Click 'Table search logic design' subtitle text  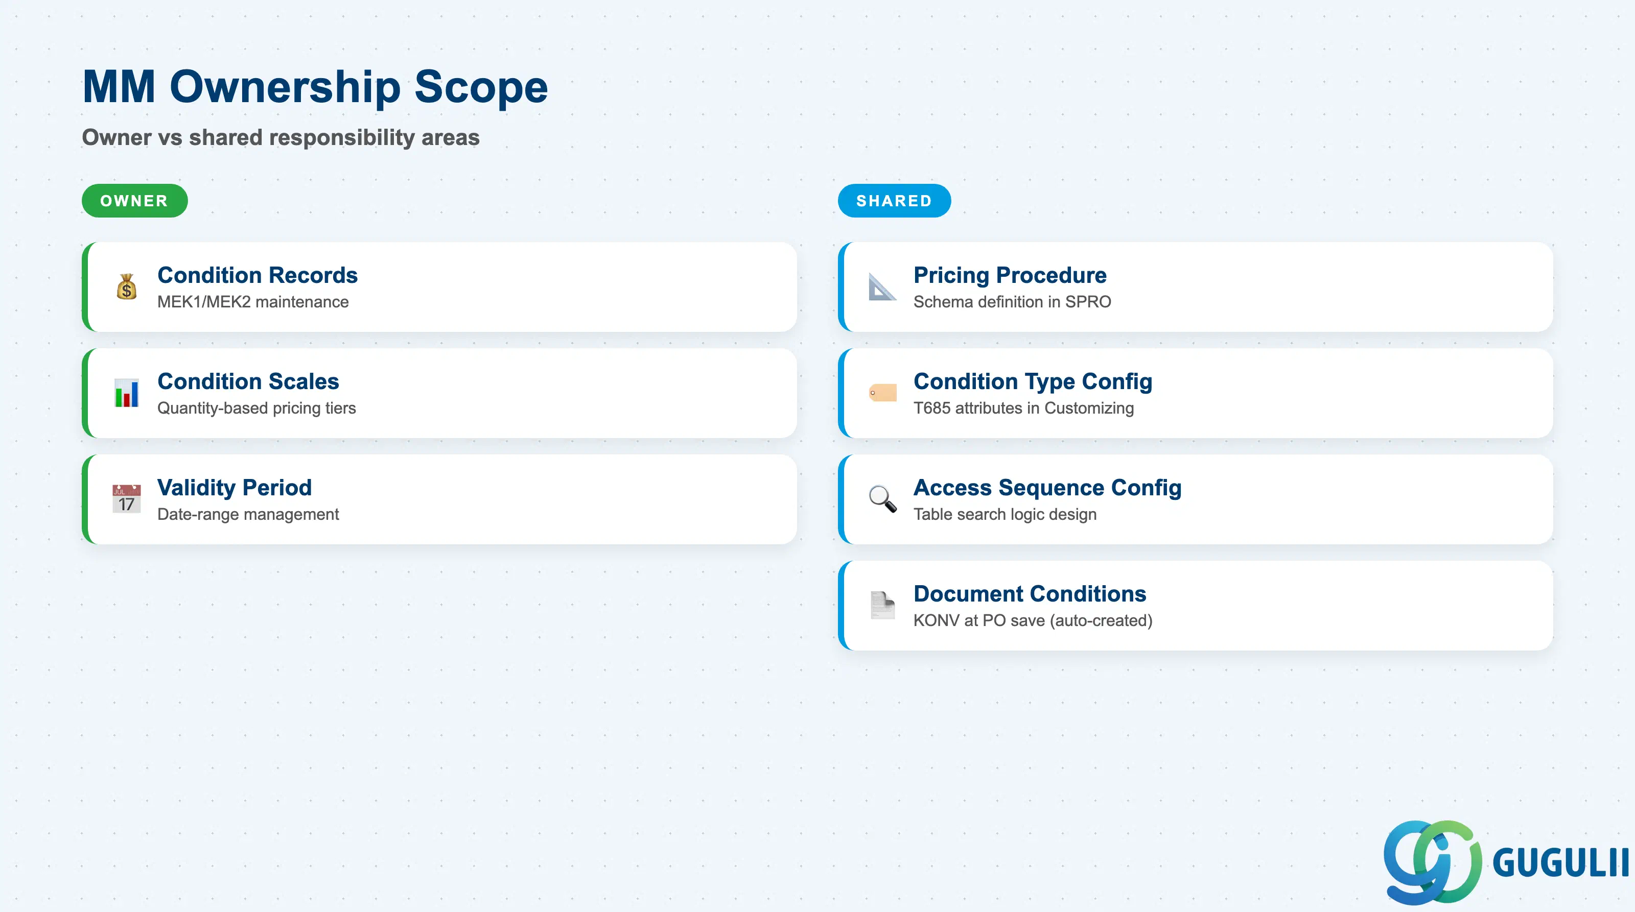click(x=1005, y=514)
